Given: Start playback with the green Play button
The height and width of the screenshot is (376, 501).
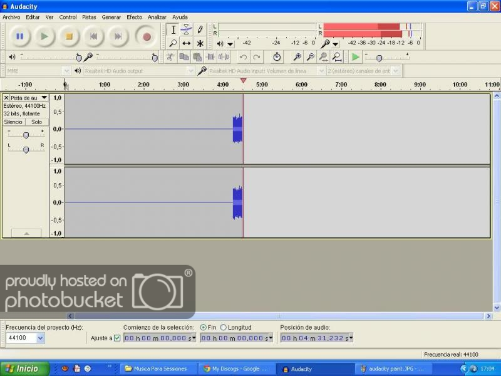Looking at the screenshot, I should tap(44, 36).
